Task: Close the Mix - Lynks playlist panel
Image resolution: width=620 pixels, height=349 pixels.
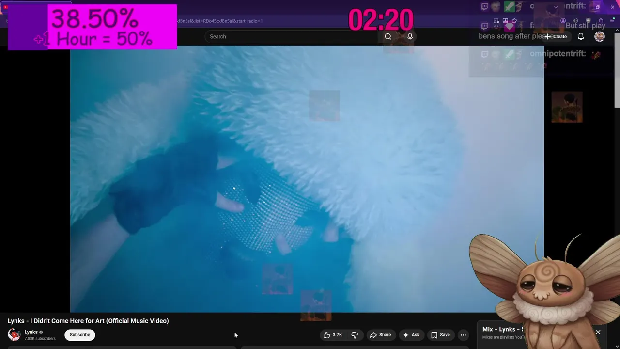Action: [598, 332]
